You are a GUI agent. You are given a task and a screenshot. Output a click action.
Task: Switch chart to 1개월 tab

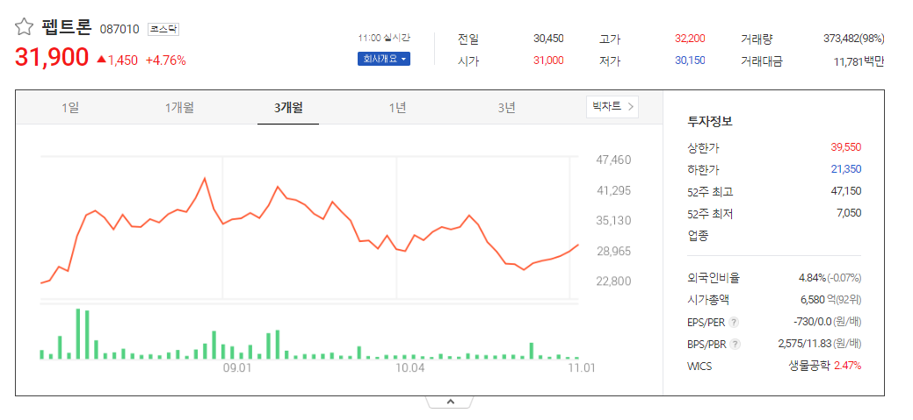pyautogui.click(x=178, y=108)
